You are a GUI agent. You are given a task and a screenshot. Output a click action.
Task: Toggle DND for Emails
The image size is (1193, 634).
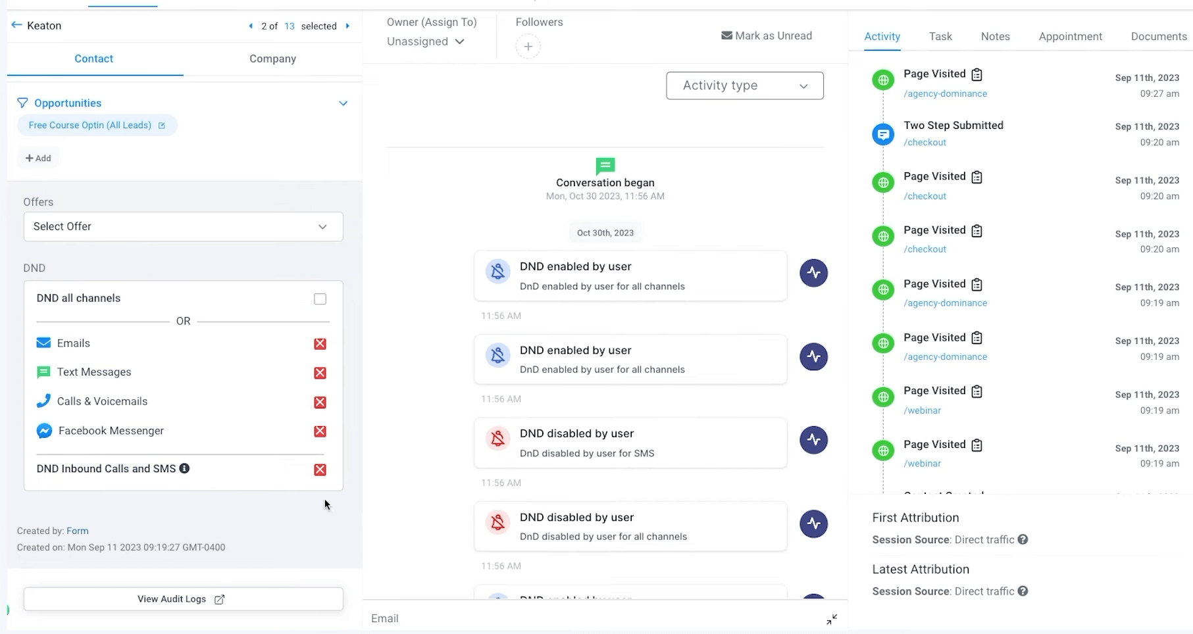coord(320,344)
